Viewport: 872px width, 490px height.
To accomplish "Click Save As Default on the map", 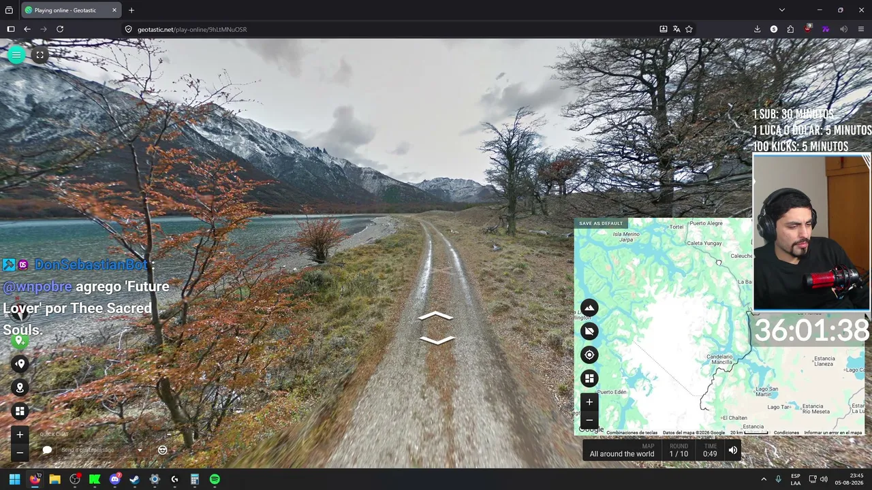I will (601, 223).
